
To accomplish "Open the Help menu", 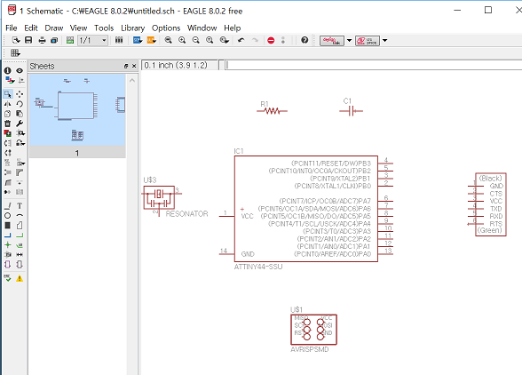I will click(x=232, y=28).
